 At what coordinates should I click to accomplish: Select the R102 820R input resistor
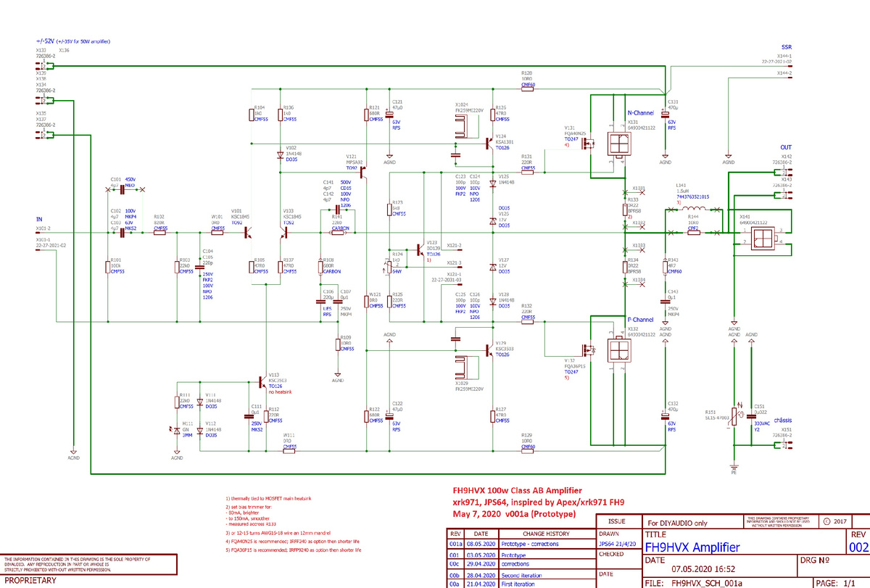[160, 233]
